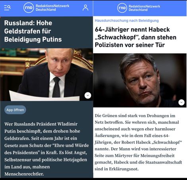Click right 'RedaktionsNetzwerk Deutschland' header text

click(145, 8)
